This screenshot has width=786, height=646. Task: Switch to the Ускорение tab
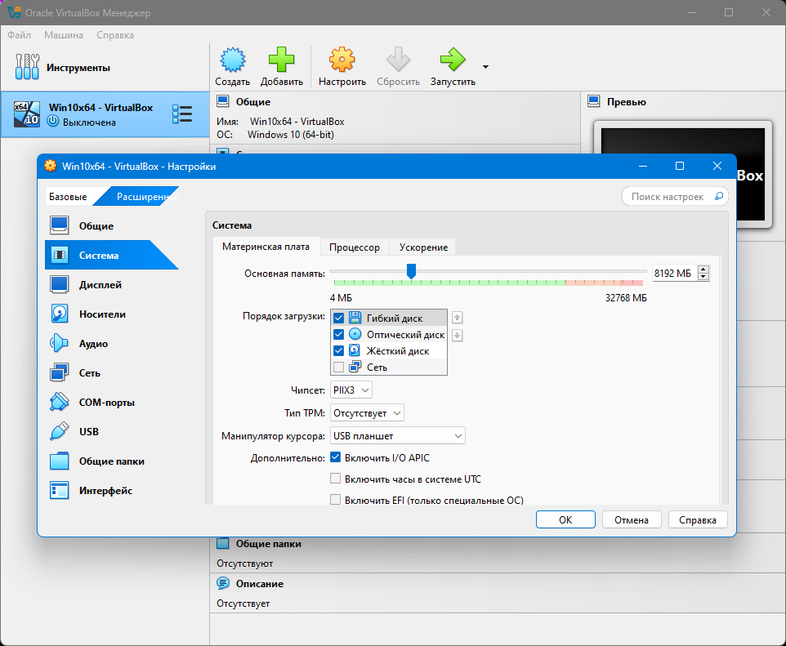pos(423,247)
